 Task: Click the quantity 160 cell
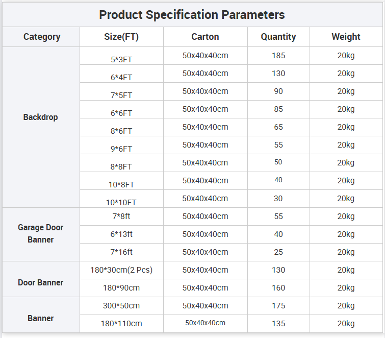278,287
